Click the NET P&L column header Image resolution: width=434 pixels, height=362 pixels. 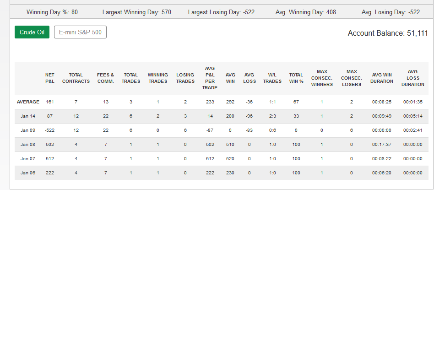tap(50, 78)
